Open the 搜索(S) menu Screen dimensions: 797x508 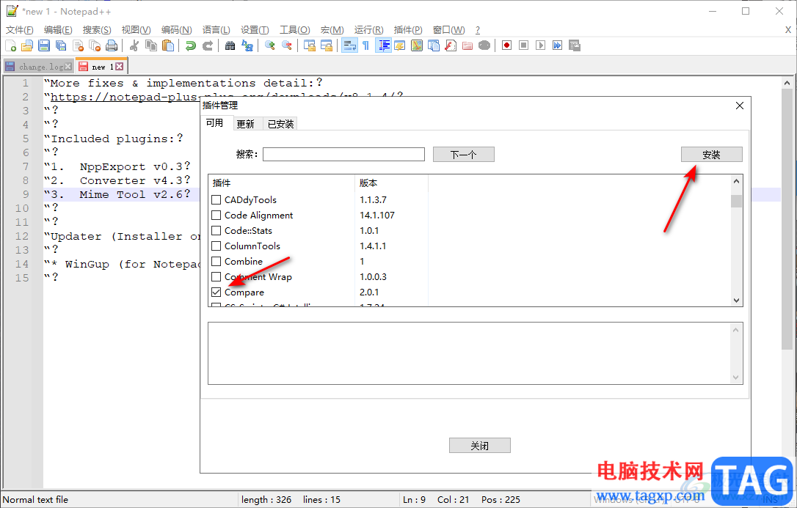coord(97,30)
